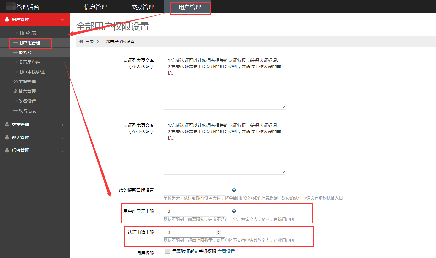
Task: Click the spinner arrows on 认证申请上限 field
Action: [x=219, y=232]
